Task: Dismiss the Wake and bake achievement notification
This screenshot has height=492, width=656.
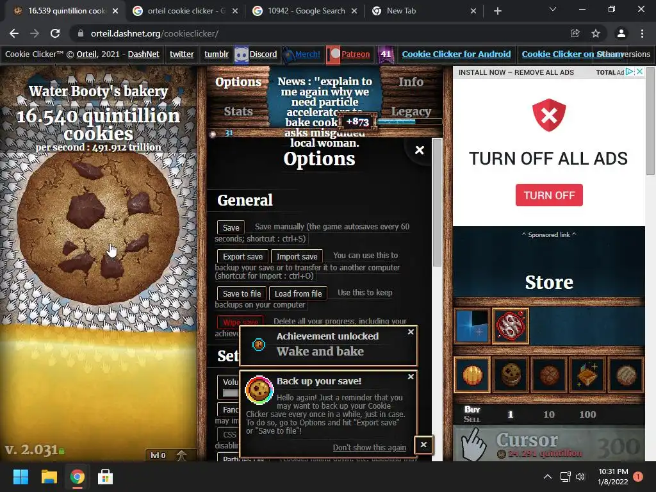Action: 411,332
